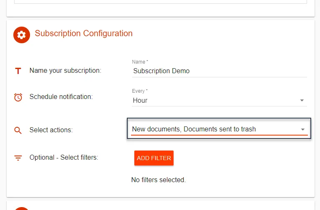Image resolution: width=320 pixels, height=210 pixels.
Task: Click the 'Every *' field label
Action: [140, 91]
